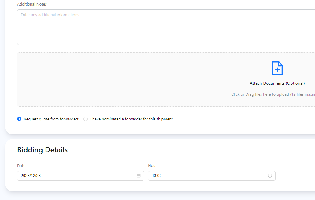The image size is (315, 200).
Task: Click the clock icon in Hour field
Action: point(270,176)
